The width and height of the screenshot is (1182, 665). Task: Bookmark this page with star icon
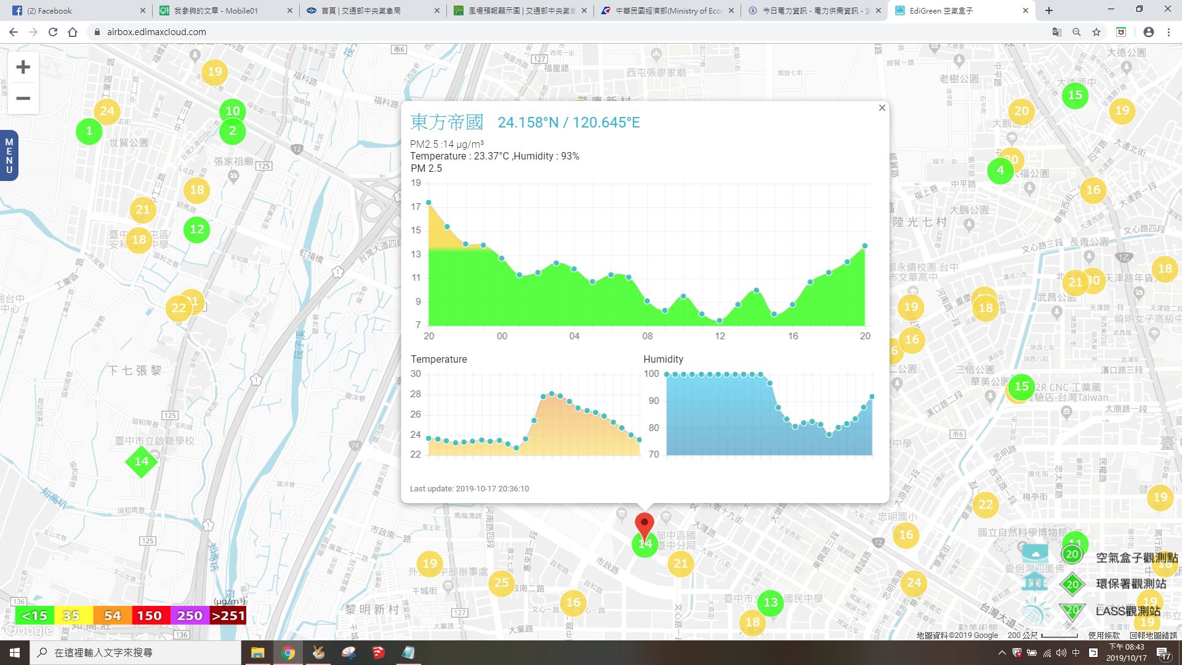1096,32
